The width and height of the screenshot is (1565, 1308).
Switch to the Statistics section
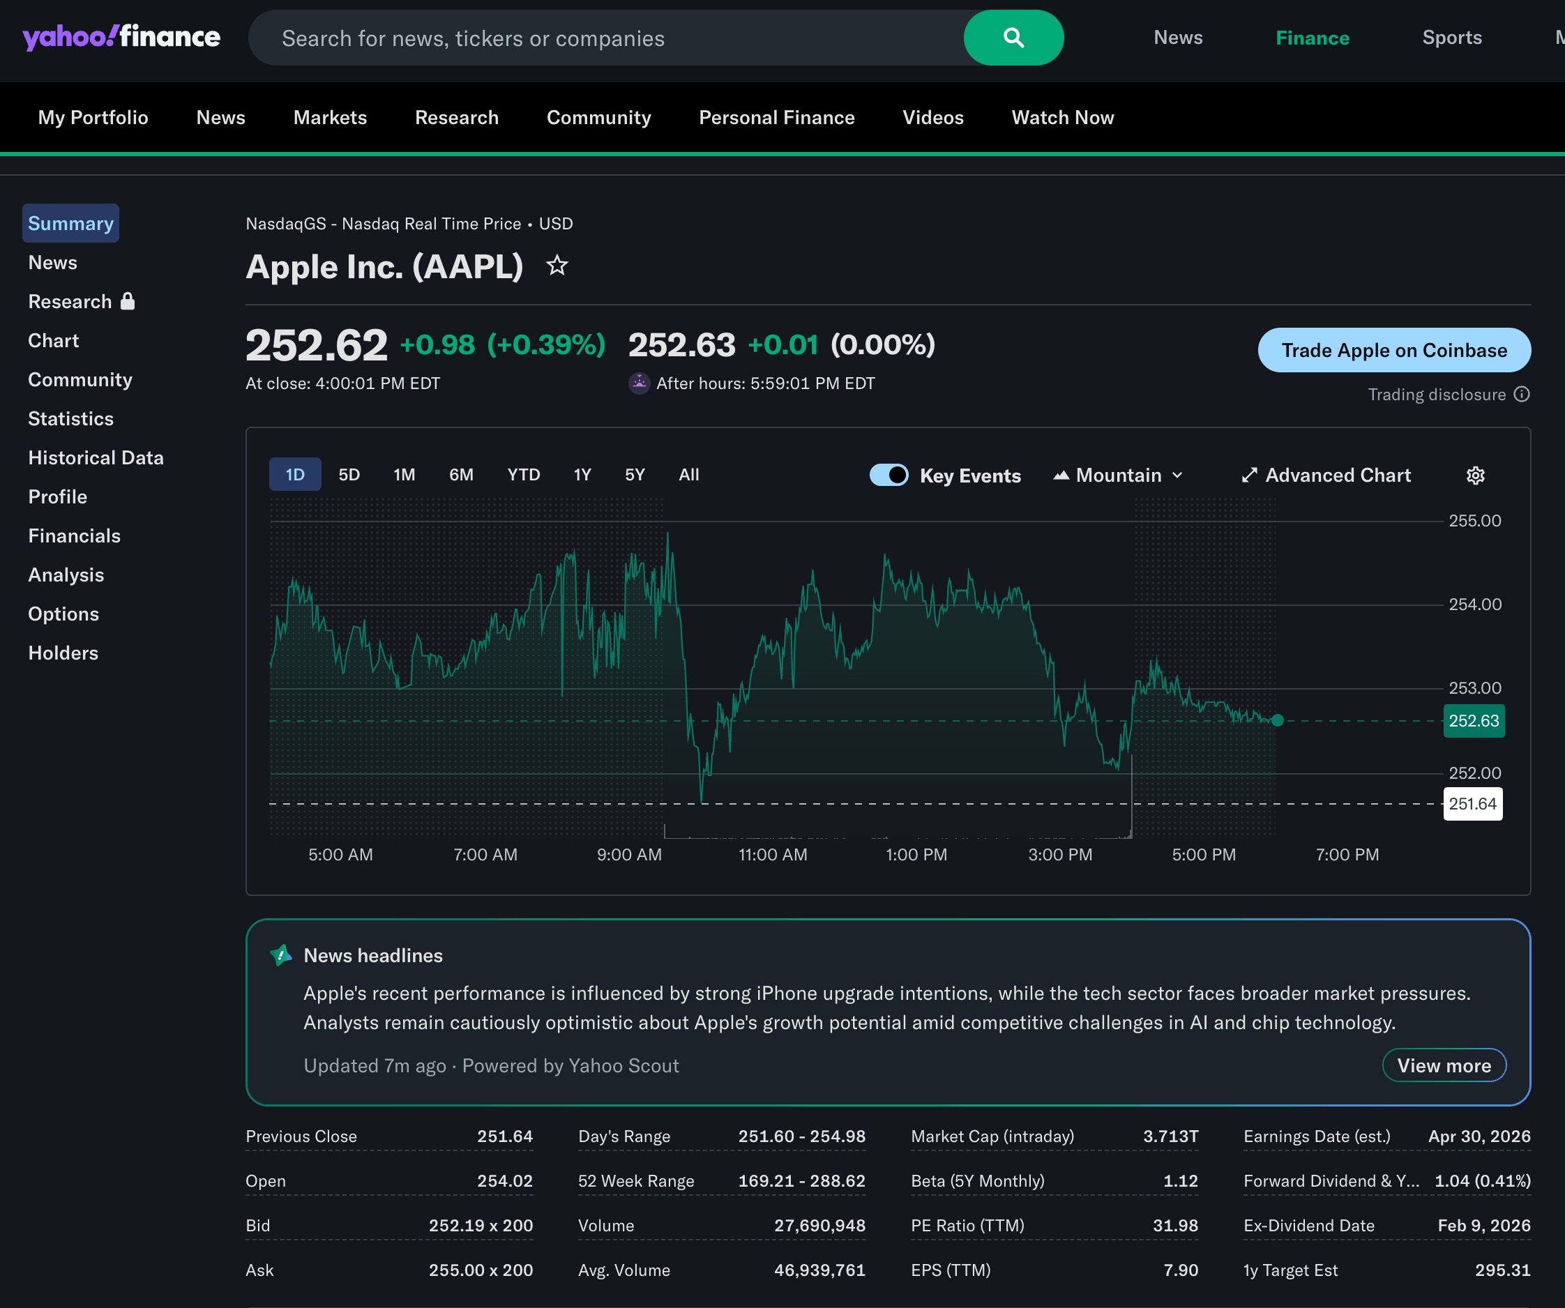[x=71, y=418]
